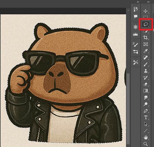
Task: Select the Zoom magnifier tool
Action: tap(145, 144)
